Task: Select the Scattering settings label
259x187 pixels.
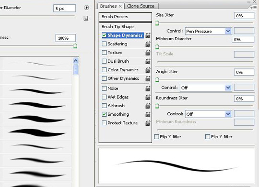Action: 118,44
